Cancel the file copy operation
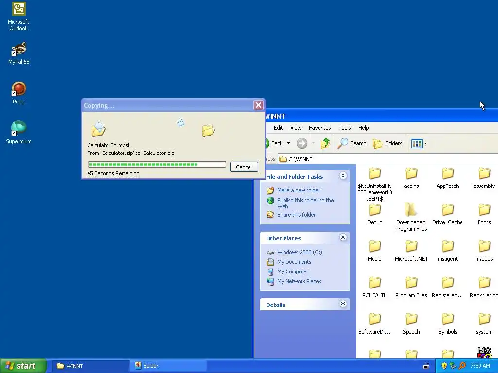The height and width of the screenshot is (373, 498). (x=244, y=167)
